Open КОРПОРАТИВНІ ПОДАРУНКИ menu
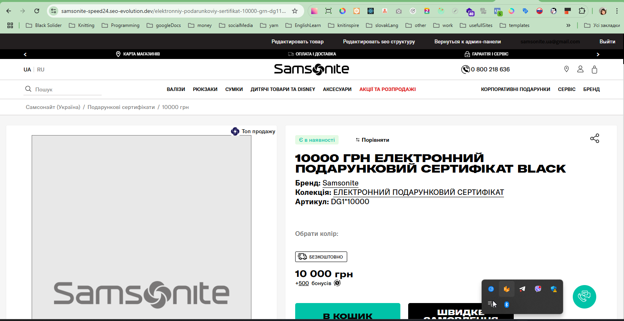 pos(515,89)
